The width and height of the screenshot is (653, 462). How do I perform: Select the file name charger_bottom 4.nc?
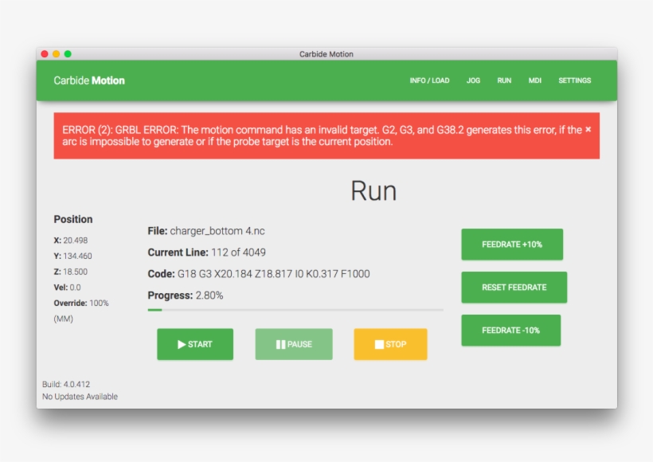[217, 231]
